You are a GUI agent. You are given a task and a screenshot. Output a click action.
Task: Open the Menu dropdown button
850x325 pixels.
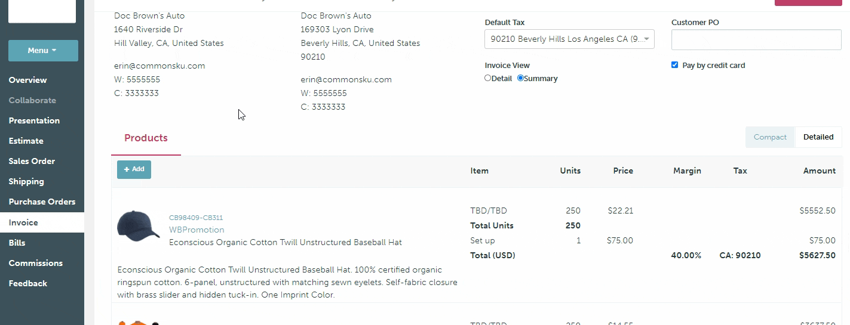(x=43, y=51)
